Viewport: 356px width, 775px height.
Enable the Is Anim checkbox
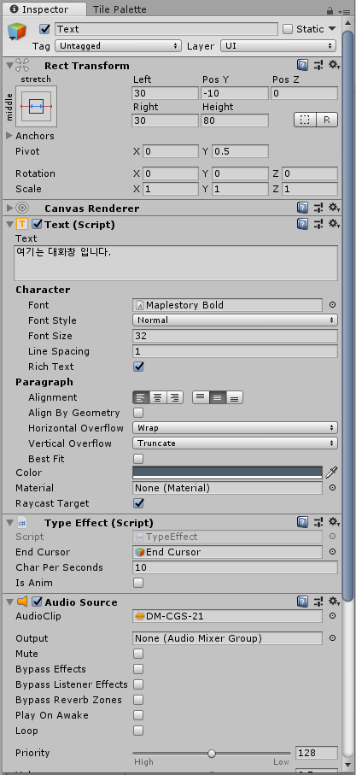coord(138,583)
